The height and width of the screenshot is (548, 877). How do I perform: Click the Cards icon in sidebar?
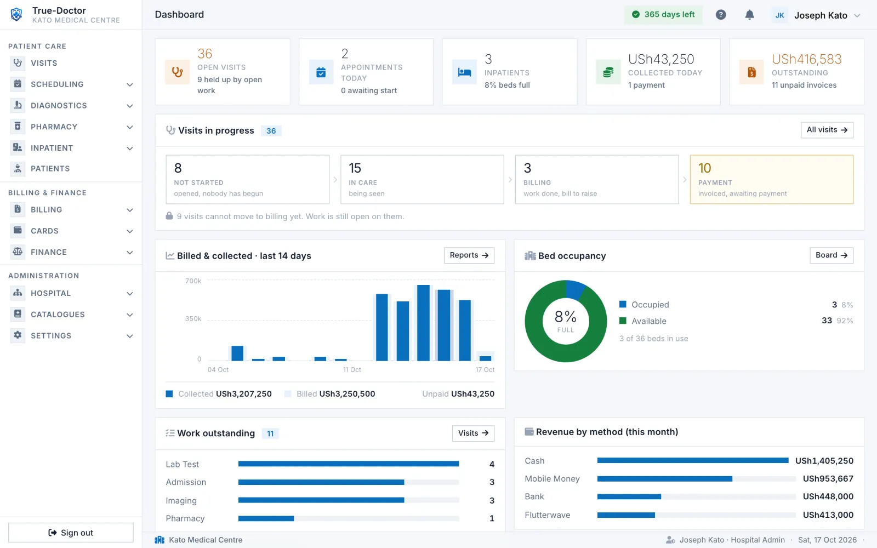(18, 231)
